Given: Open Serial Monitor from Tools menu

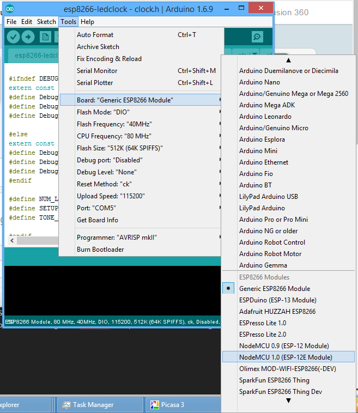Looking at the screenshot, I should 141,71.
